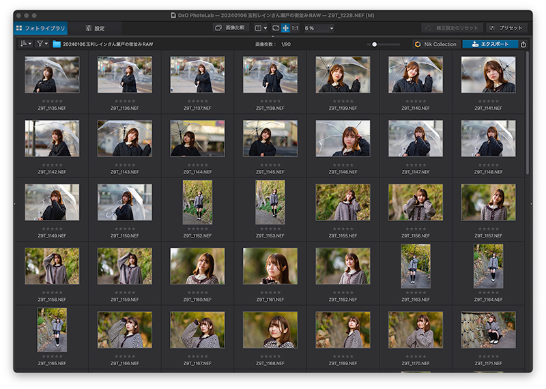This screenshot has height=389, width=546.
Task: Click the document icon in the window title
Action: tap(173, 15)
